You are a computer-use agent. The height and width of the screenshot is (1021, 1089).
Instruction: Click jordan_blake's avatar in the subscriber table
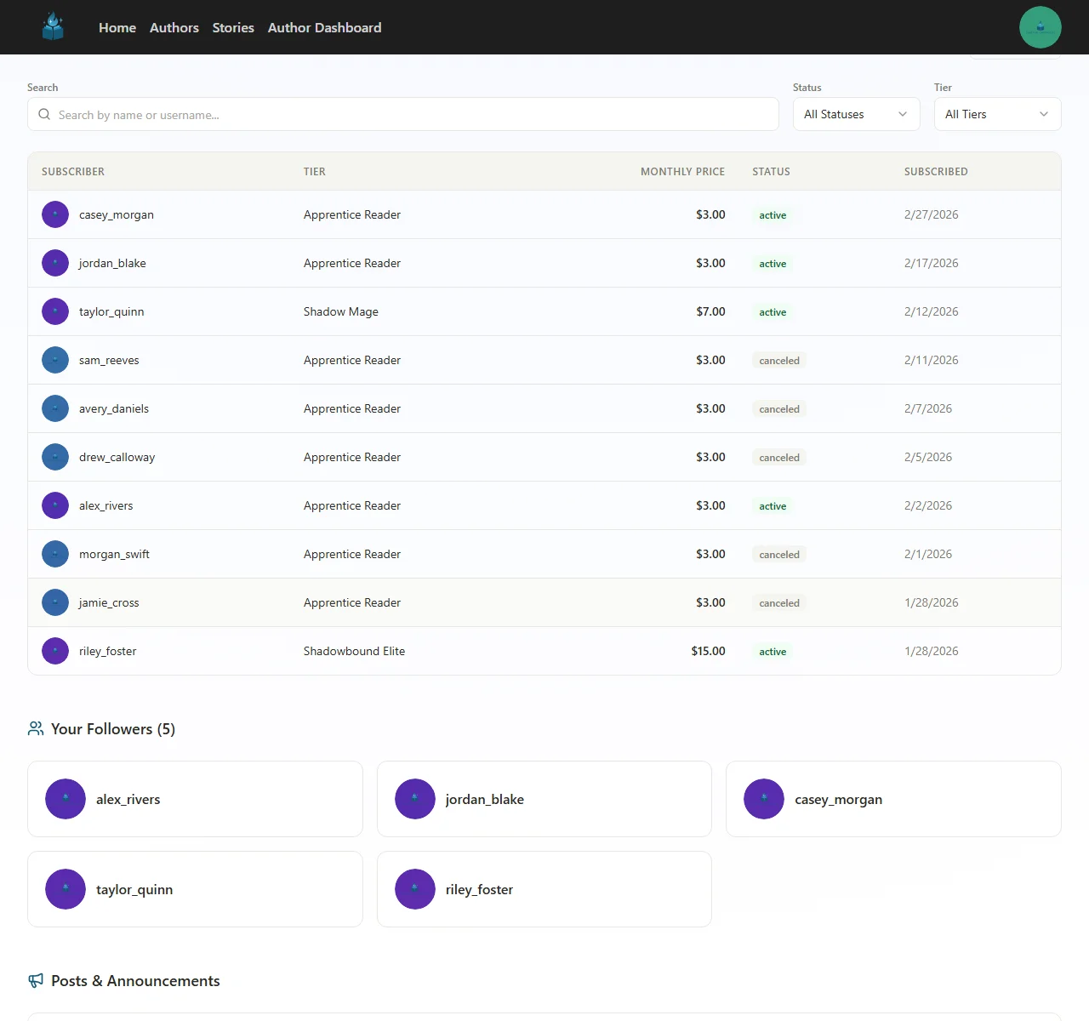click(54, 263)
